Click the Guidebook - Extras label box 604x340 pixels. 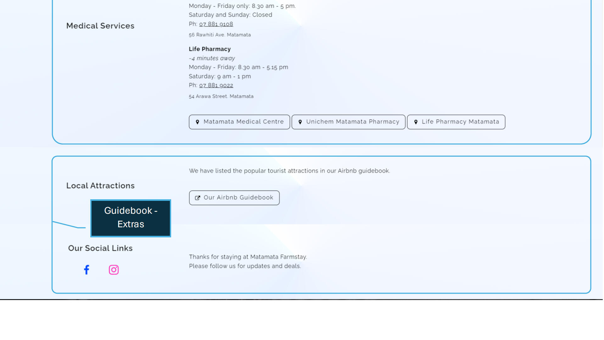(x=131, y=218)
